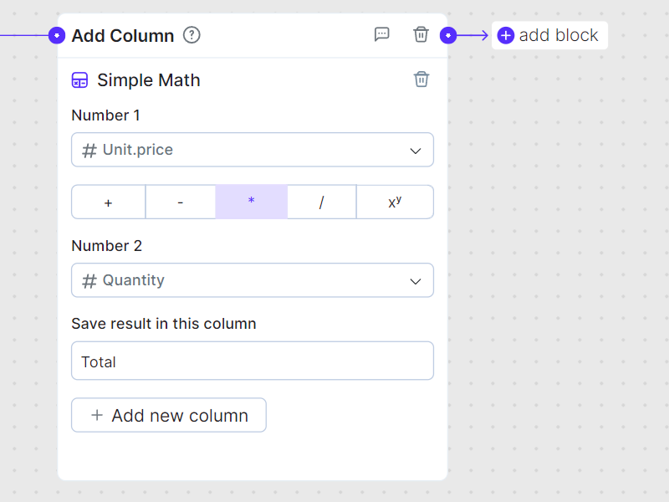Expand the Number 1 field using its chevron
The width and height of the screenshot is (669, 502).
416,150
